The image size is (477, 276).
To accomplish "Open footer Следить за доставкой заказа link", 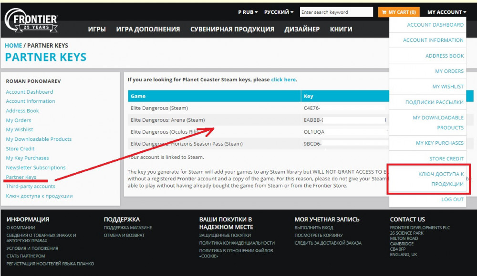I will coord(328,243).
